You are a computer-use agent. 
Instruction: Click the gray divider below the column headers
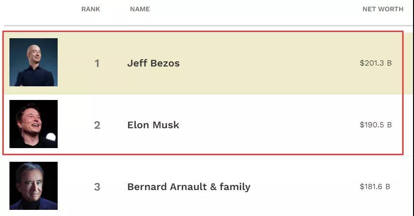tap(208, 26)
